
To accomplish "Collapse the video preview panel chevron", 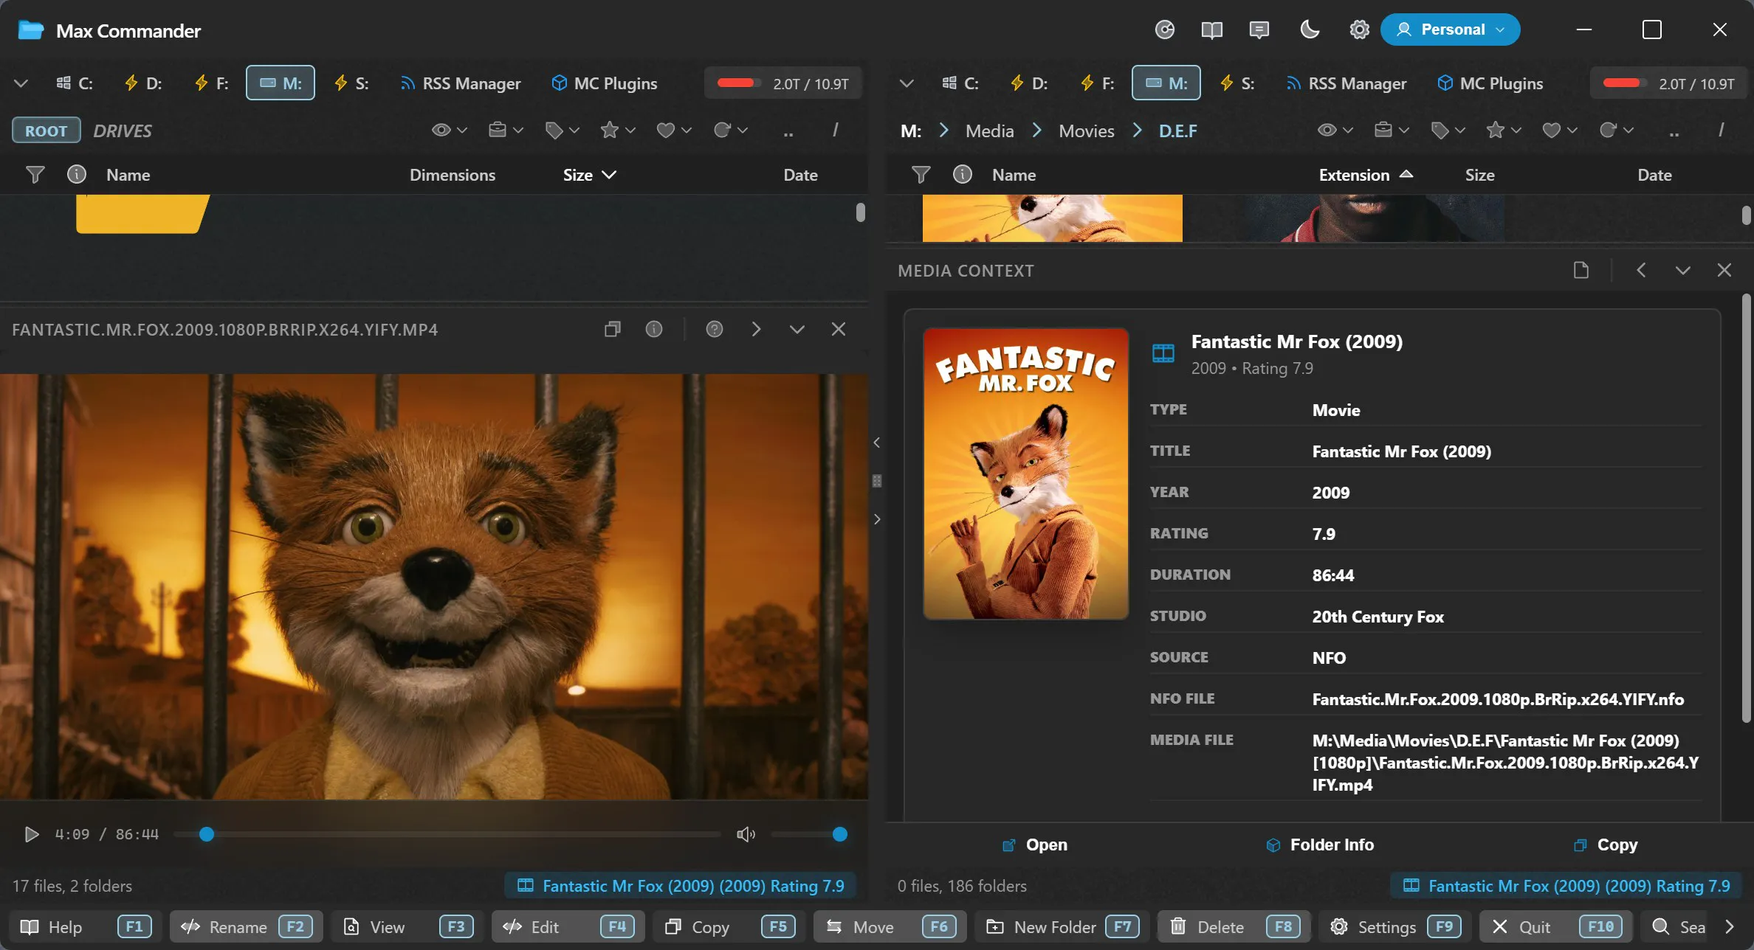I will click(797, 329).
